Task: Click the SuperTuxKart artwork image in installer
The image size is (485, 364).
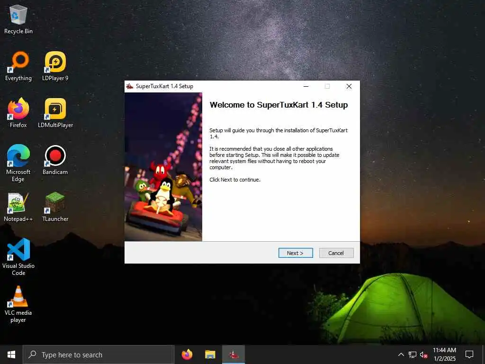Action: coord(163,167)
